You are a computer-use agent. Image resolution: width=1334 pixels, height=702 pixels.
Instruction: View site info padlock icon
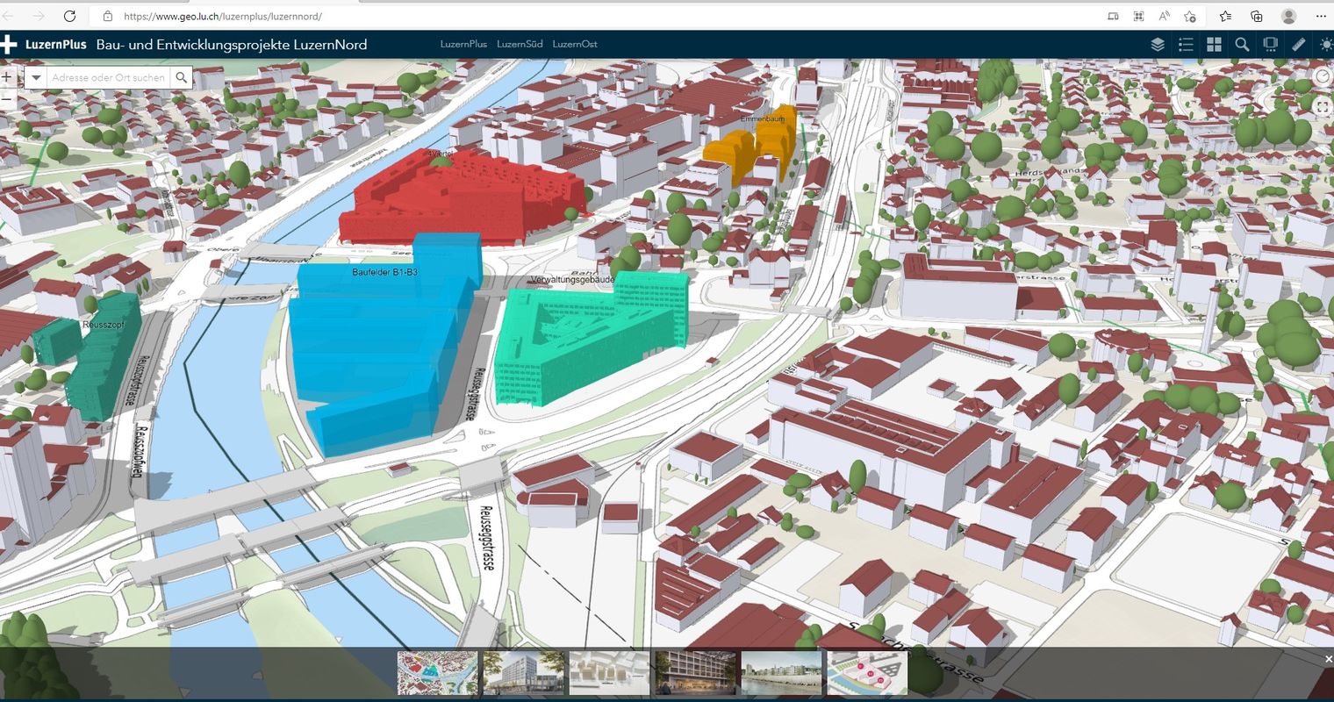(x=107, y=16)
